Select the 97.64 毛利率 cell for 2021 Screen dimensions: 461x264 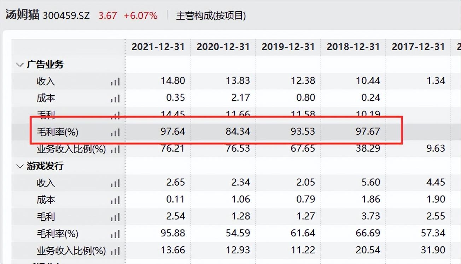(x=173, y=132)
